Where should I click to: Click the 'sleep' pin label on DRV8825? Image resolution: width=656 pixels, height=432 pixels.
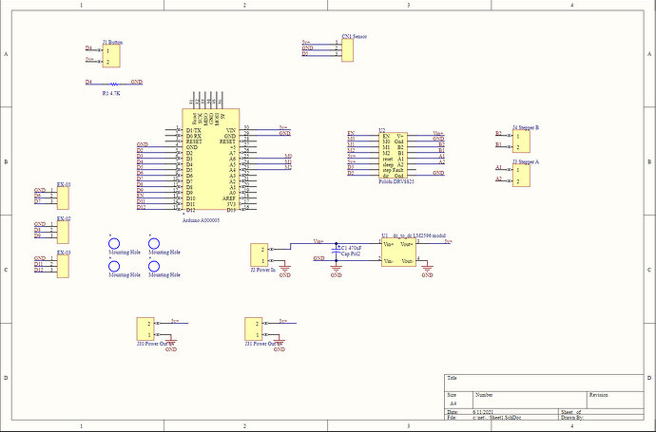click(x=388, y=164)
